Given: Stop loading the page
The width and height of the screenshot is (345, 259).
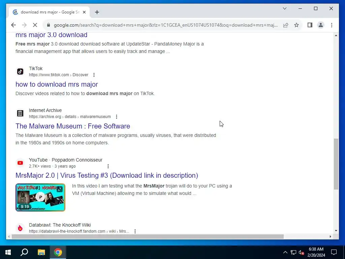Looking at the screenshot, I should (35, 25).
